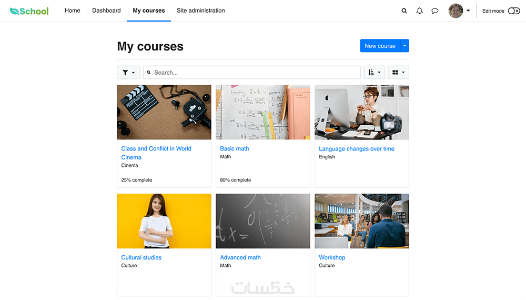Open the course filter dropdown
Image resolution: width=526 pixels, height=300 pixels.
[x=128, y=72]
